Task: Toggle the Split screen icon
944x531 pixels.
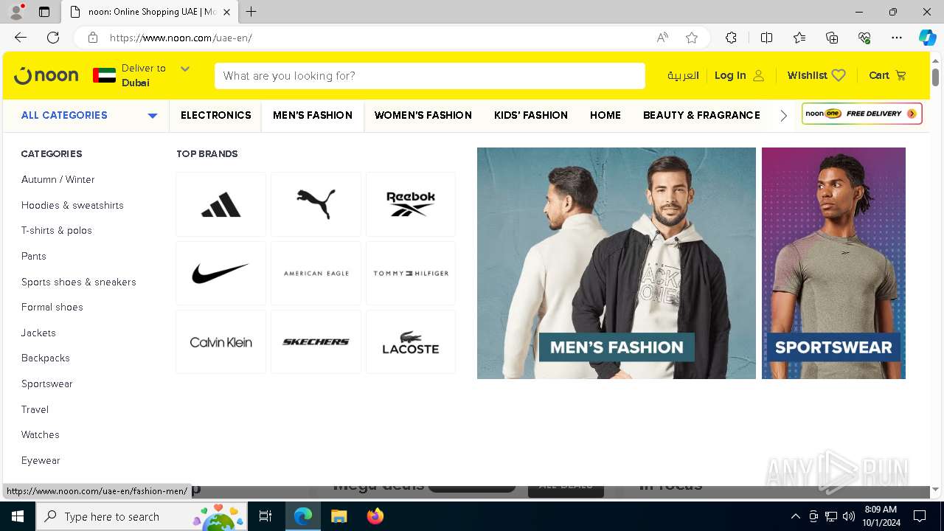Action: [x=766, y=38]
